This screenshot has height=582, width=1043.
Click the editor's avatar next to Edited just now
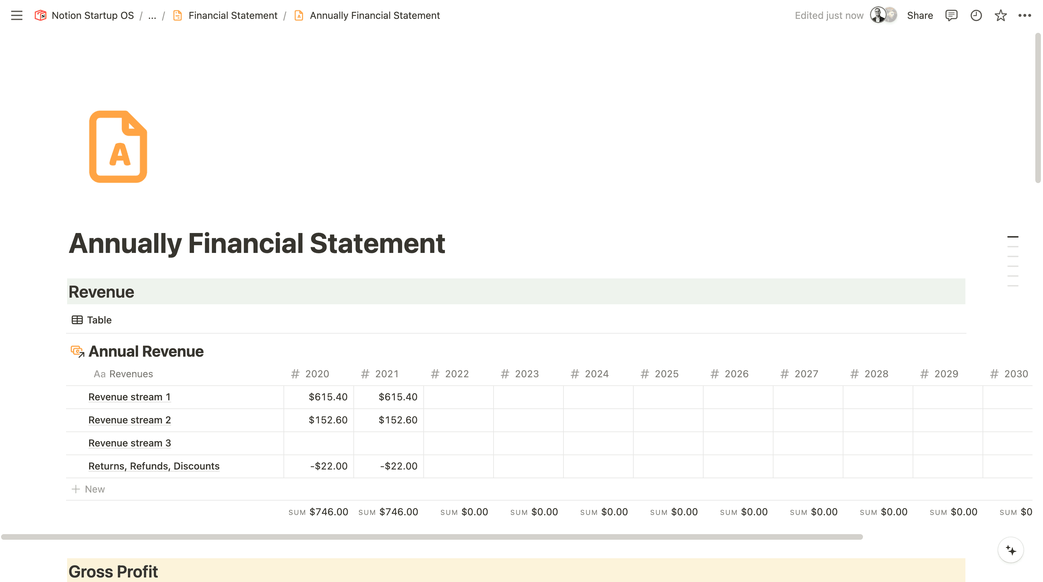pos(879,15)
